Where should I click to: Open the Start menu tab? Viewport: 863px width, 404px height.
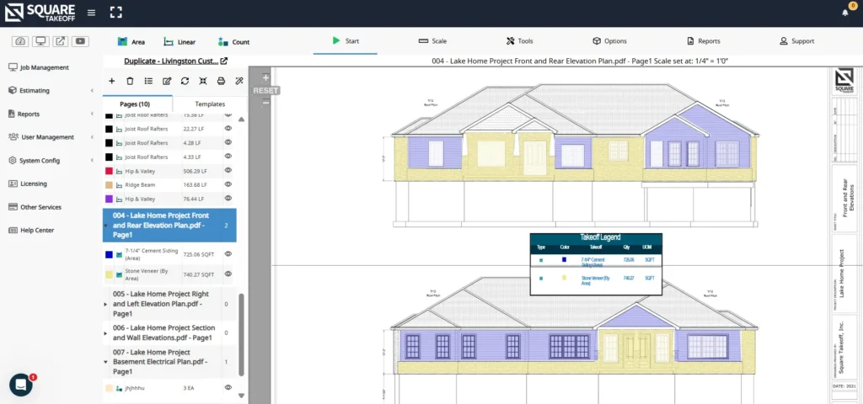(x=345, y=40)
